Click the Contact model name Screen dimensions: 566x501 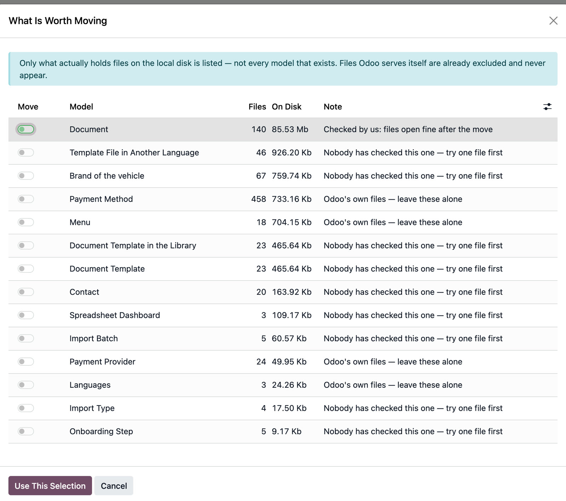pos(84,292)
